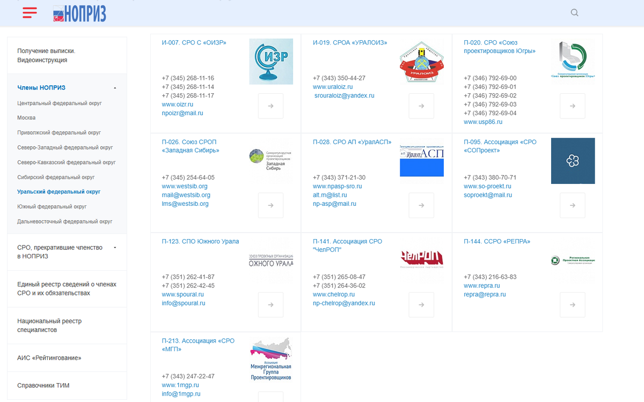Viewport: 644px width, 402px height.
Task: Open the hamburger menu icon
Action: pos(30,13)
